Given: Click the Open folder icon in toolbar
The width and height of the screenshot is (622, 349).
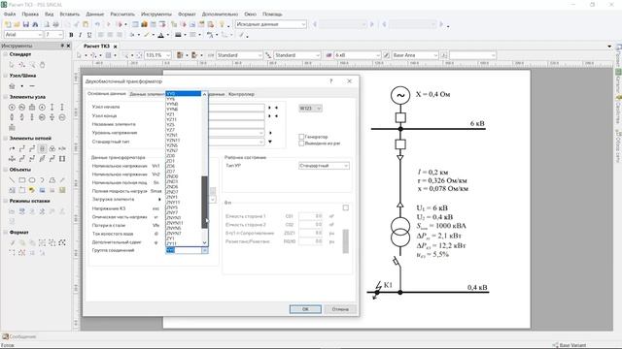Looking at the screenshot, I should point(17,24).
